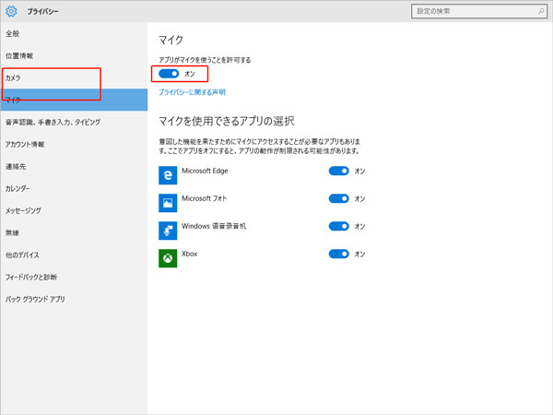Click the Microsoft フォト app icon

(x=168, y=200)
